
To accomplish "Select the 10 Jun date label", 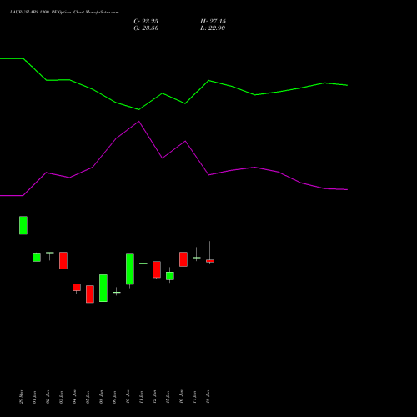I will [x=128, y=397].
